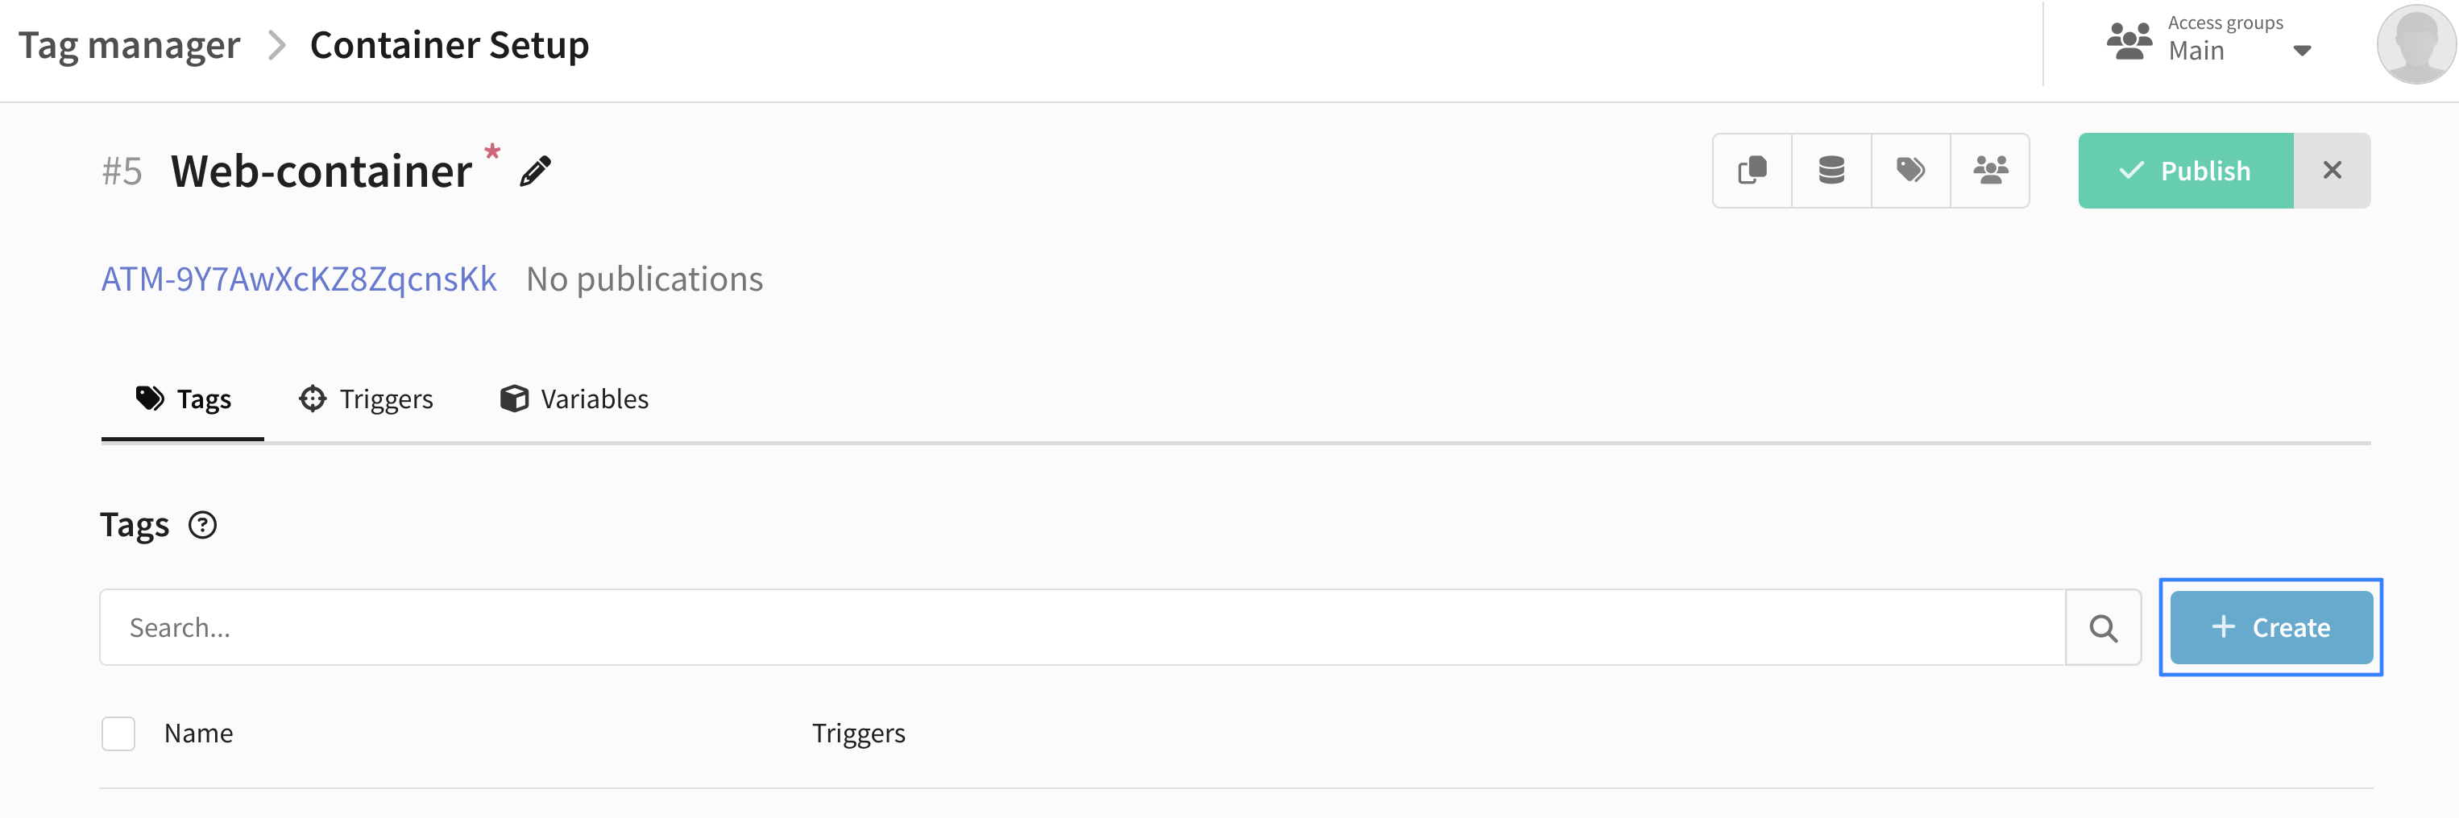The image size is (2459, 818).
Task: Go to Tag manager breadcrumb link
Action: 129,45
